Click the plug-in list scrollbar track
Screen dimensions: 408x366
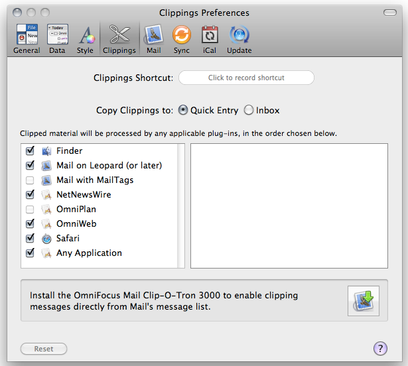(181, 206)
